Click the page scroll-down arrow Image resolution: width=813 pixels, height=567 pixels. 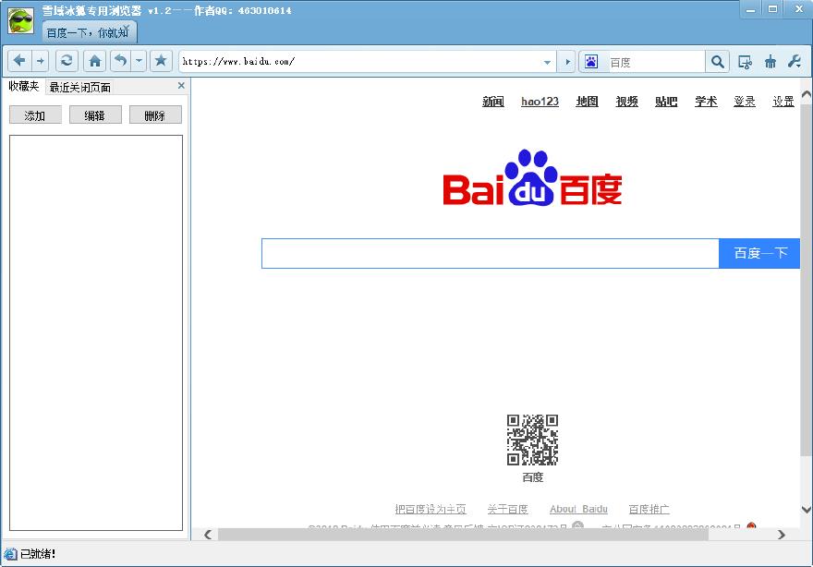click(x=807, y=510)
